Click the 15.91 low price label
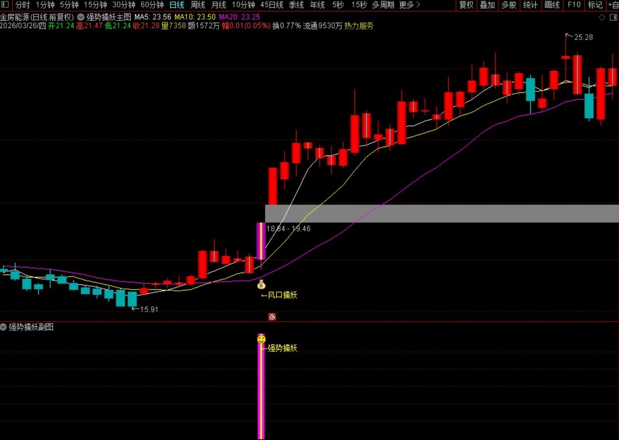Screen dimensions: 619x440 coord(149,309)
